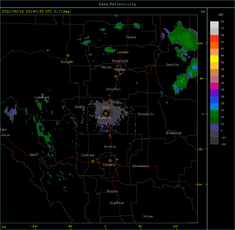Screen dimensions: 235x230
Task: Click the green echo cell west of Lacombe
Action: 110,49
